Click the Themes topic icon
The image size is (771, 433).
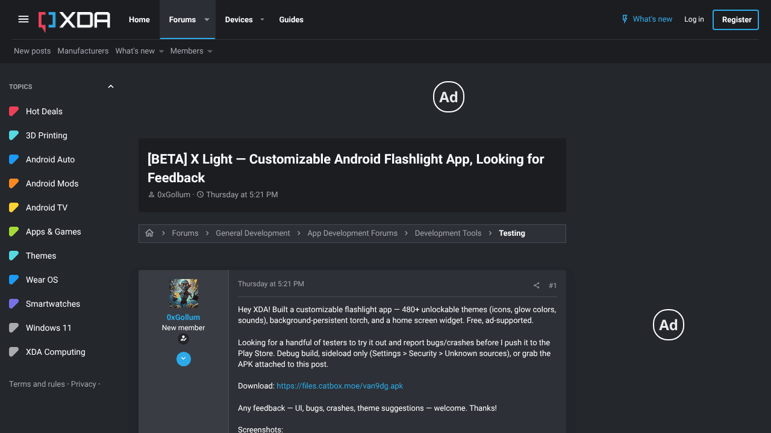click(x=14, y=256)
